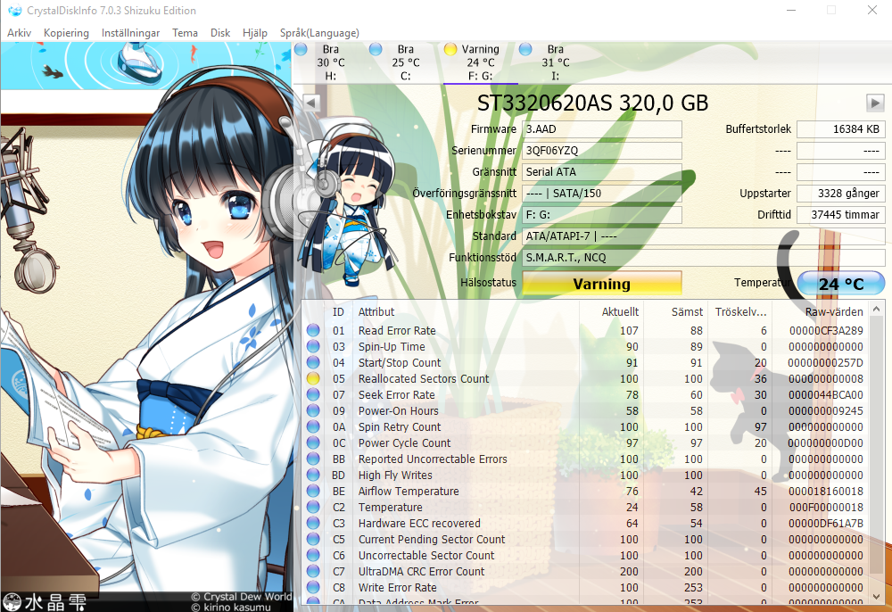Viewport: 892px width, 612px height.
Task: Open the Tema menu
Action: point(185,33)
